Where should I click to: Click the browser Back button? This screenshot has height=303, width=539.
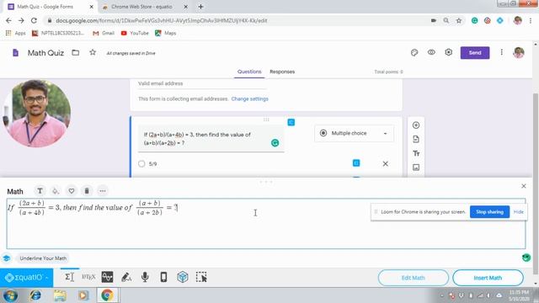click(8, 20)
